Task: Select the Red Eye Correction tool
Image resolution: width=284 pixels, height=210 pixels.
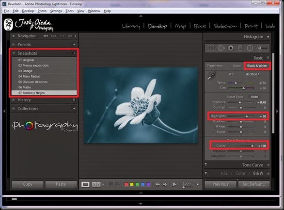Action: pyautogui.click(x=231, y=48)
